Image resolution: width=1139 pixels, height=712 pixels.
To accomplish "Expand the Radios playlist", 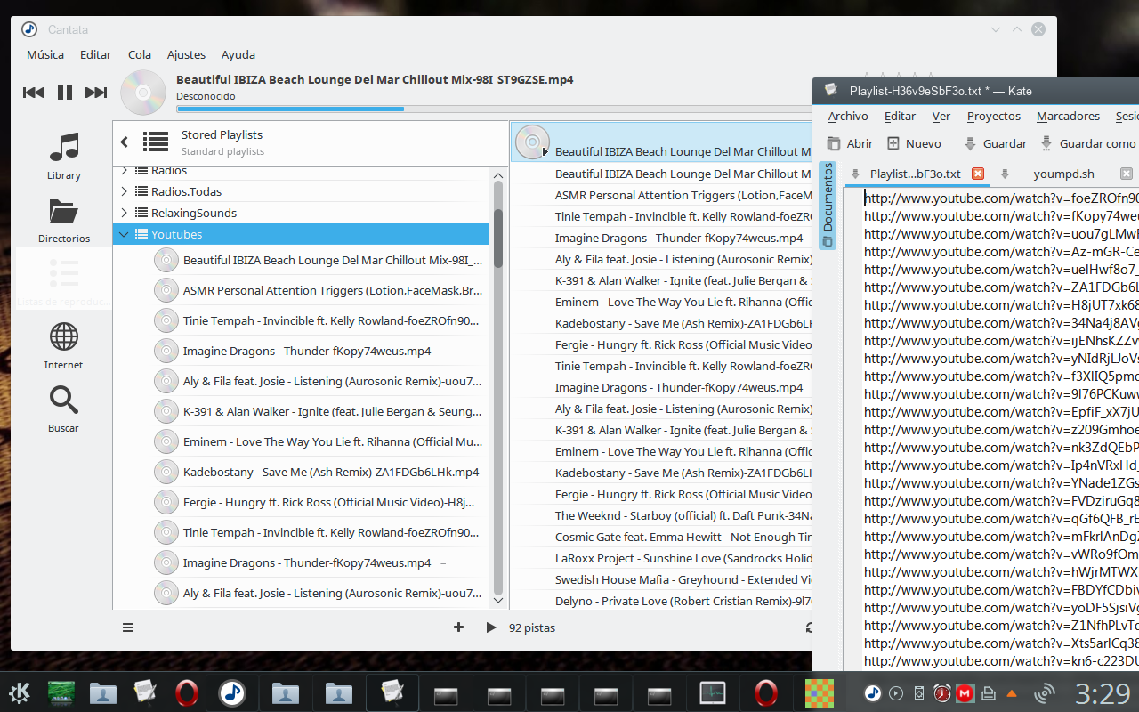I will 124,170.
